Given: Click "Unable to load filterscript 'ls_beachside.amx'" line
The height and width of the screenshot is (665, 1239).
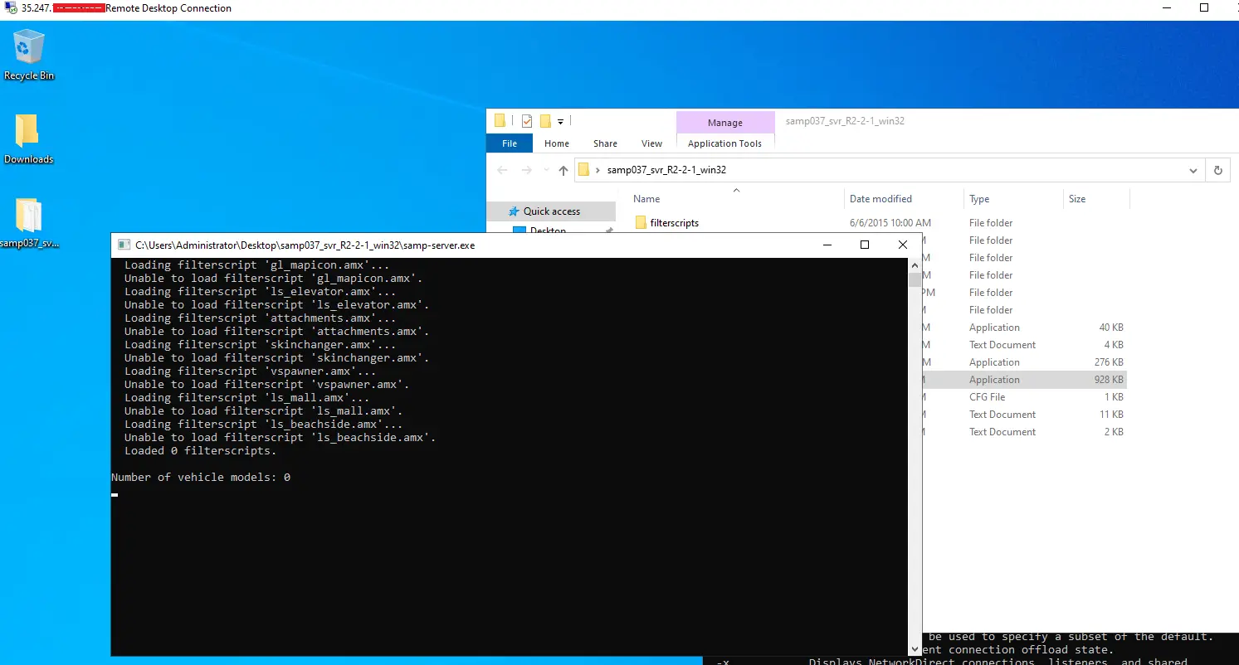Looking at the screenshot, I should click(280, 438).
